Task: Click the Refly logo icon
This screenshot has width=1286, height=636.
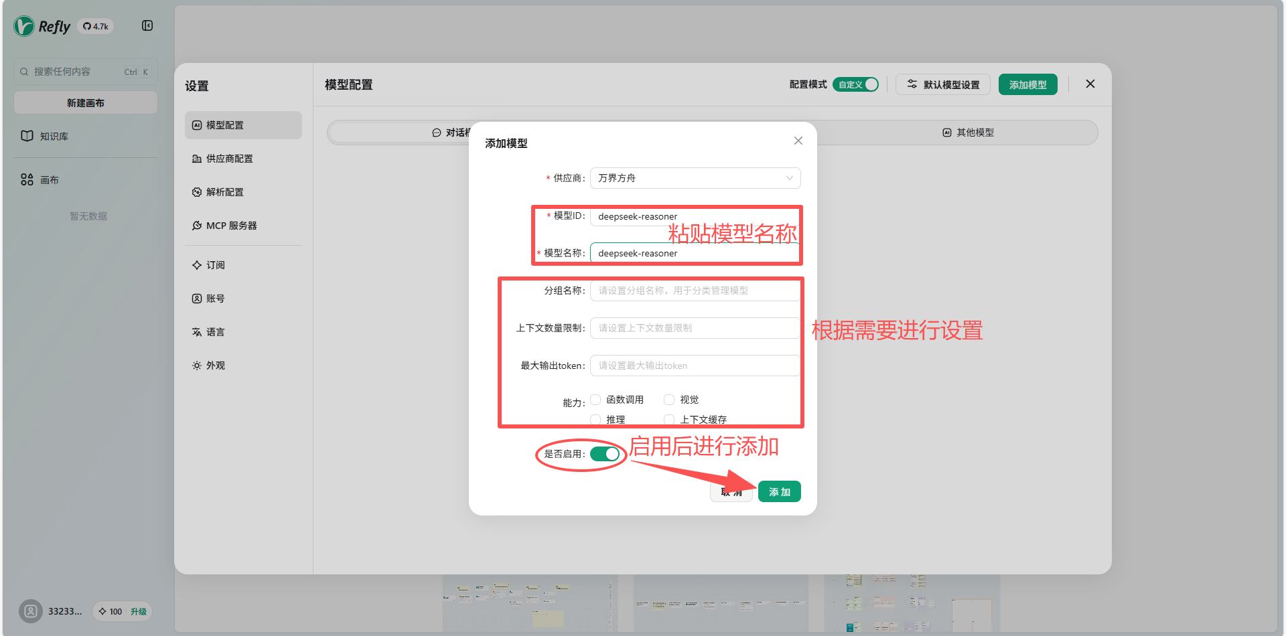Action: [x=24, y=26]
